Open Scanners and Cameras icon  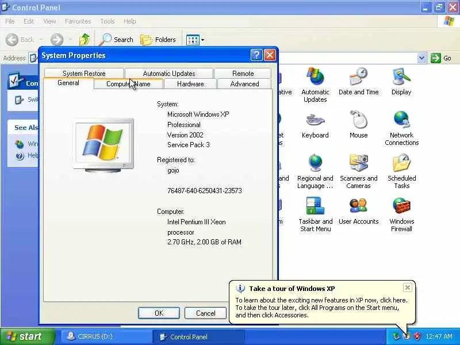(358, 171)
